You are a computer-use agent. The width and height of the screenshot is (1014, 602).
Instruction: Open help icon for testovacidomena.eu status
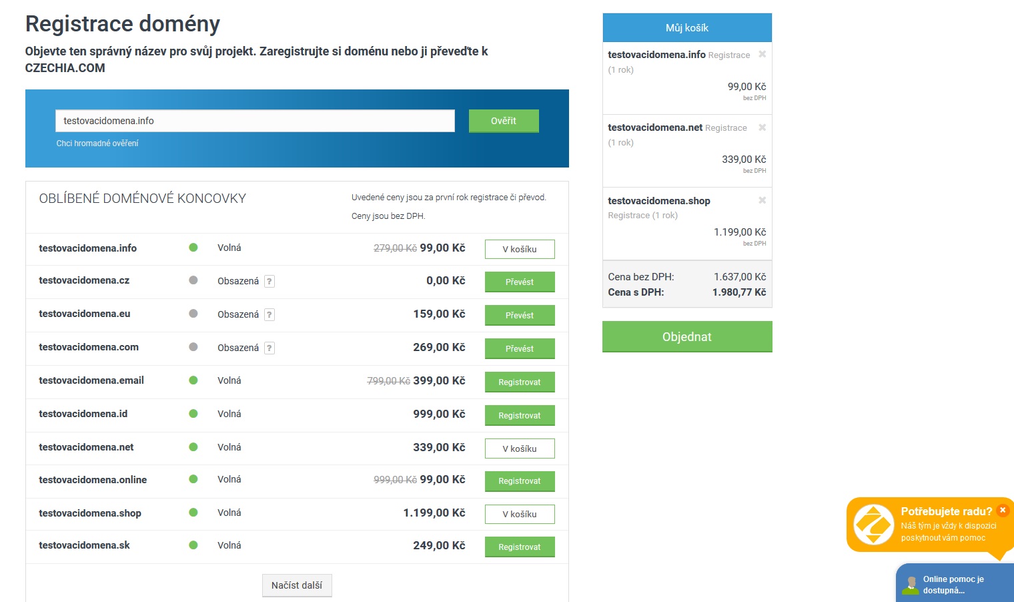[270, 315]
